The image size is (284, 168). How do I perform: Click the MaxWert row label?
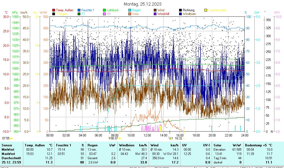pos(8,154)
